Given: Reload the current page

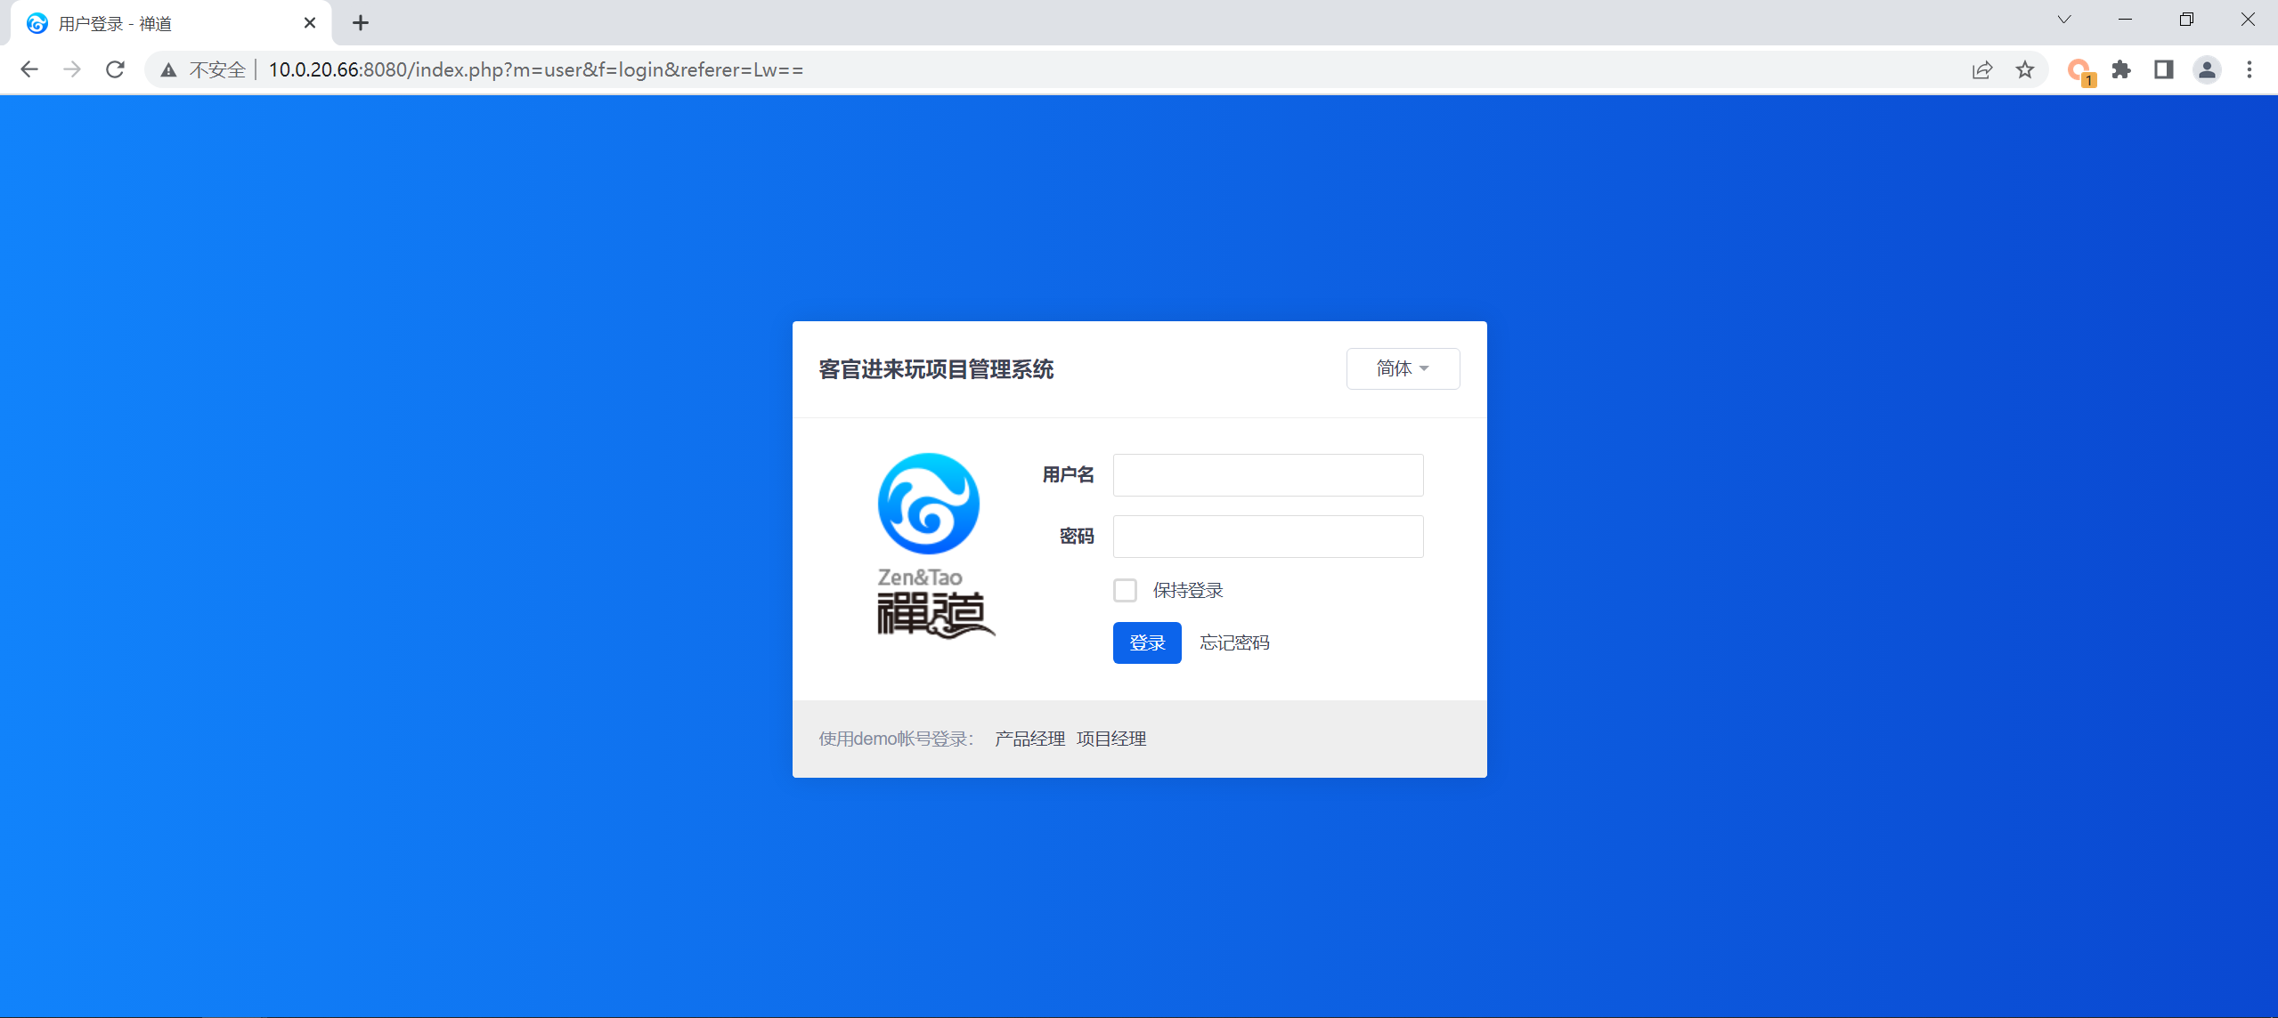Looking at the screenshot, I should (115, 69).
